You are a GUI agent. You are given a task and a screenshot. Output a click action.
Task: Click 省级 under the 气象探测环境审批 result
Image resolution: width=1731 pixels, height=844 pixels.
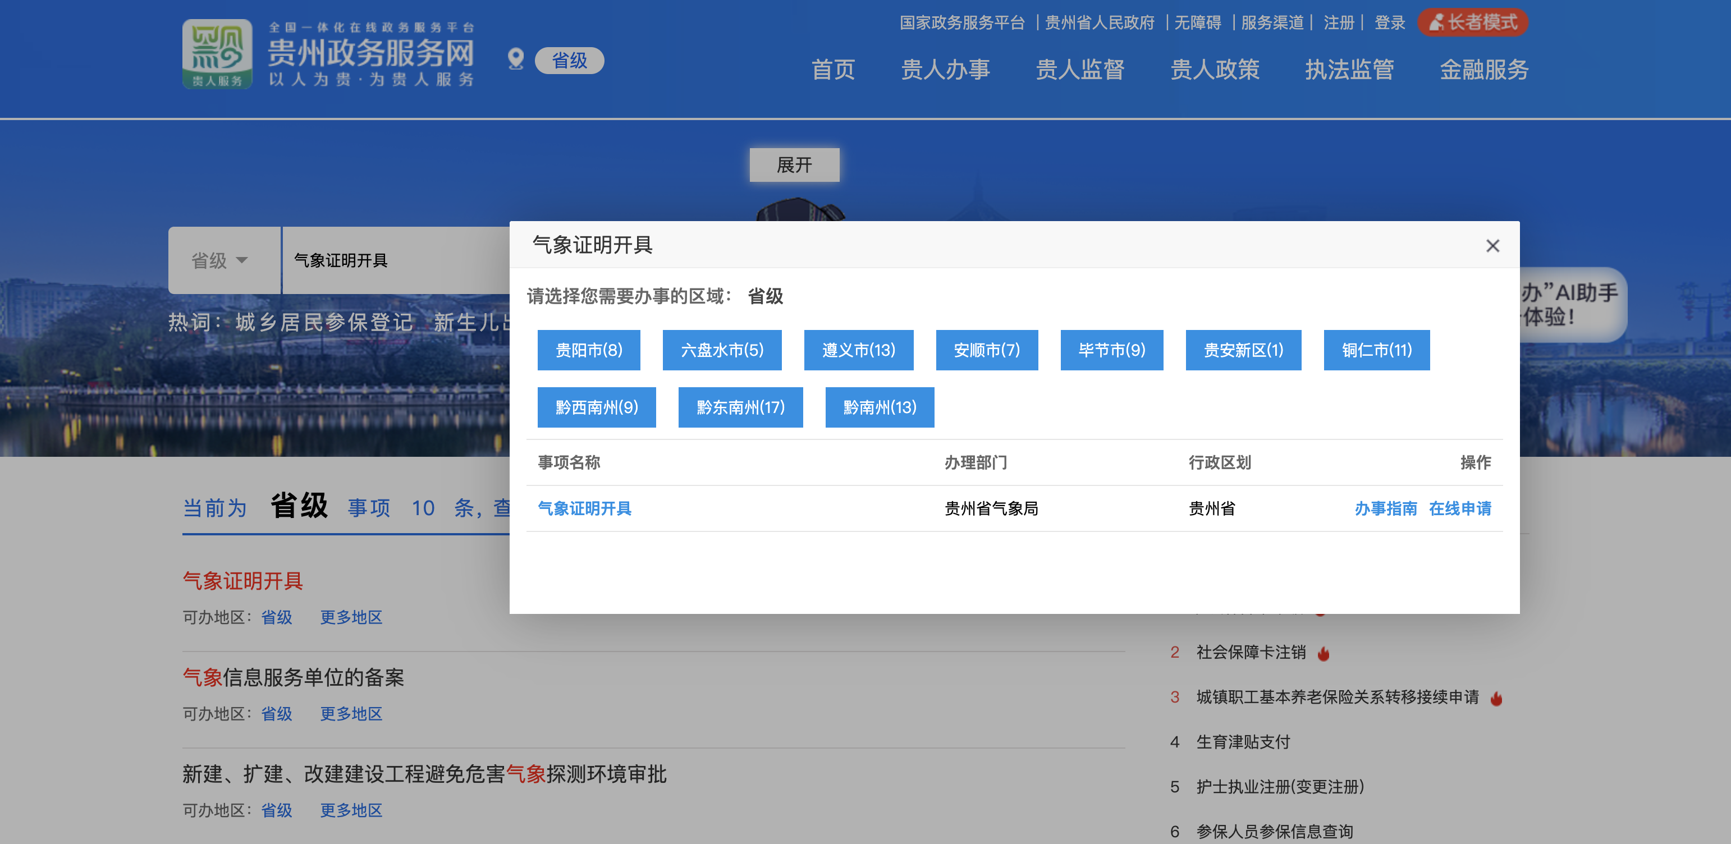click(276, 811)
